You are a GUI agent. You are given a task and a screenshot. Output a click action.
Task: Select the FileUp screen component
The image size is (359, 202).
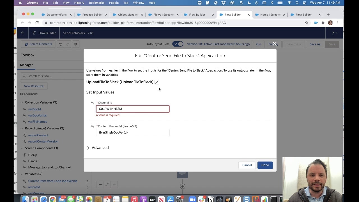click(33, 155)
